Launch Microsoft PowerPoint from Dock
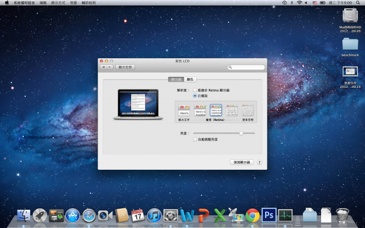365x228 pixels. 203,215
